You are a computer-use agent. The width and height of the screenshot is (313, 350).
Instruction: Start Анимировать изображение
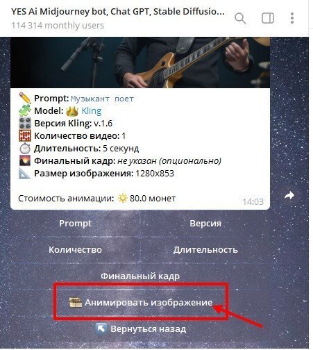point(140,303)
